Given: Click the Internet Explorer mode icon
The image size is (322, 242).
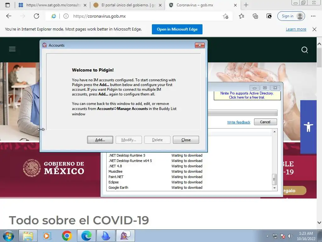Looking at the screenshot, I should pos(53,16).
